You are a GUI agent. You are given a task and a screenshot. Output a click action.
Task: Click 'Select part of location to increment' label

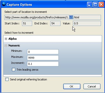point(26,12)
